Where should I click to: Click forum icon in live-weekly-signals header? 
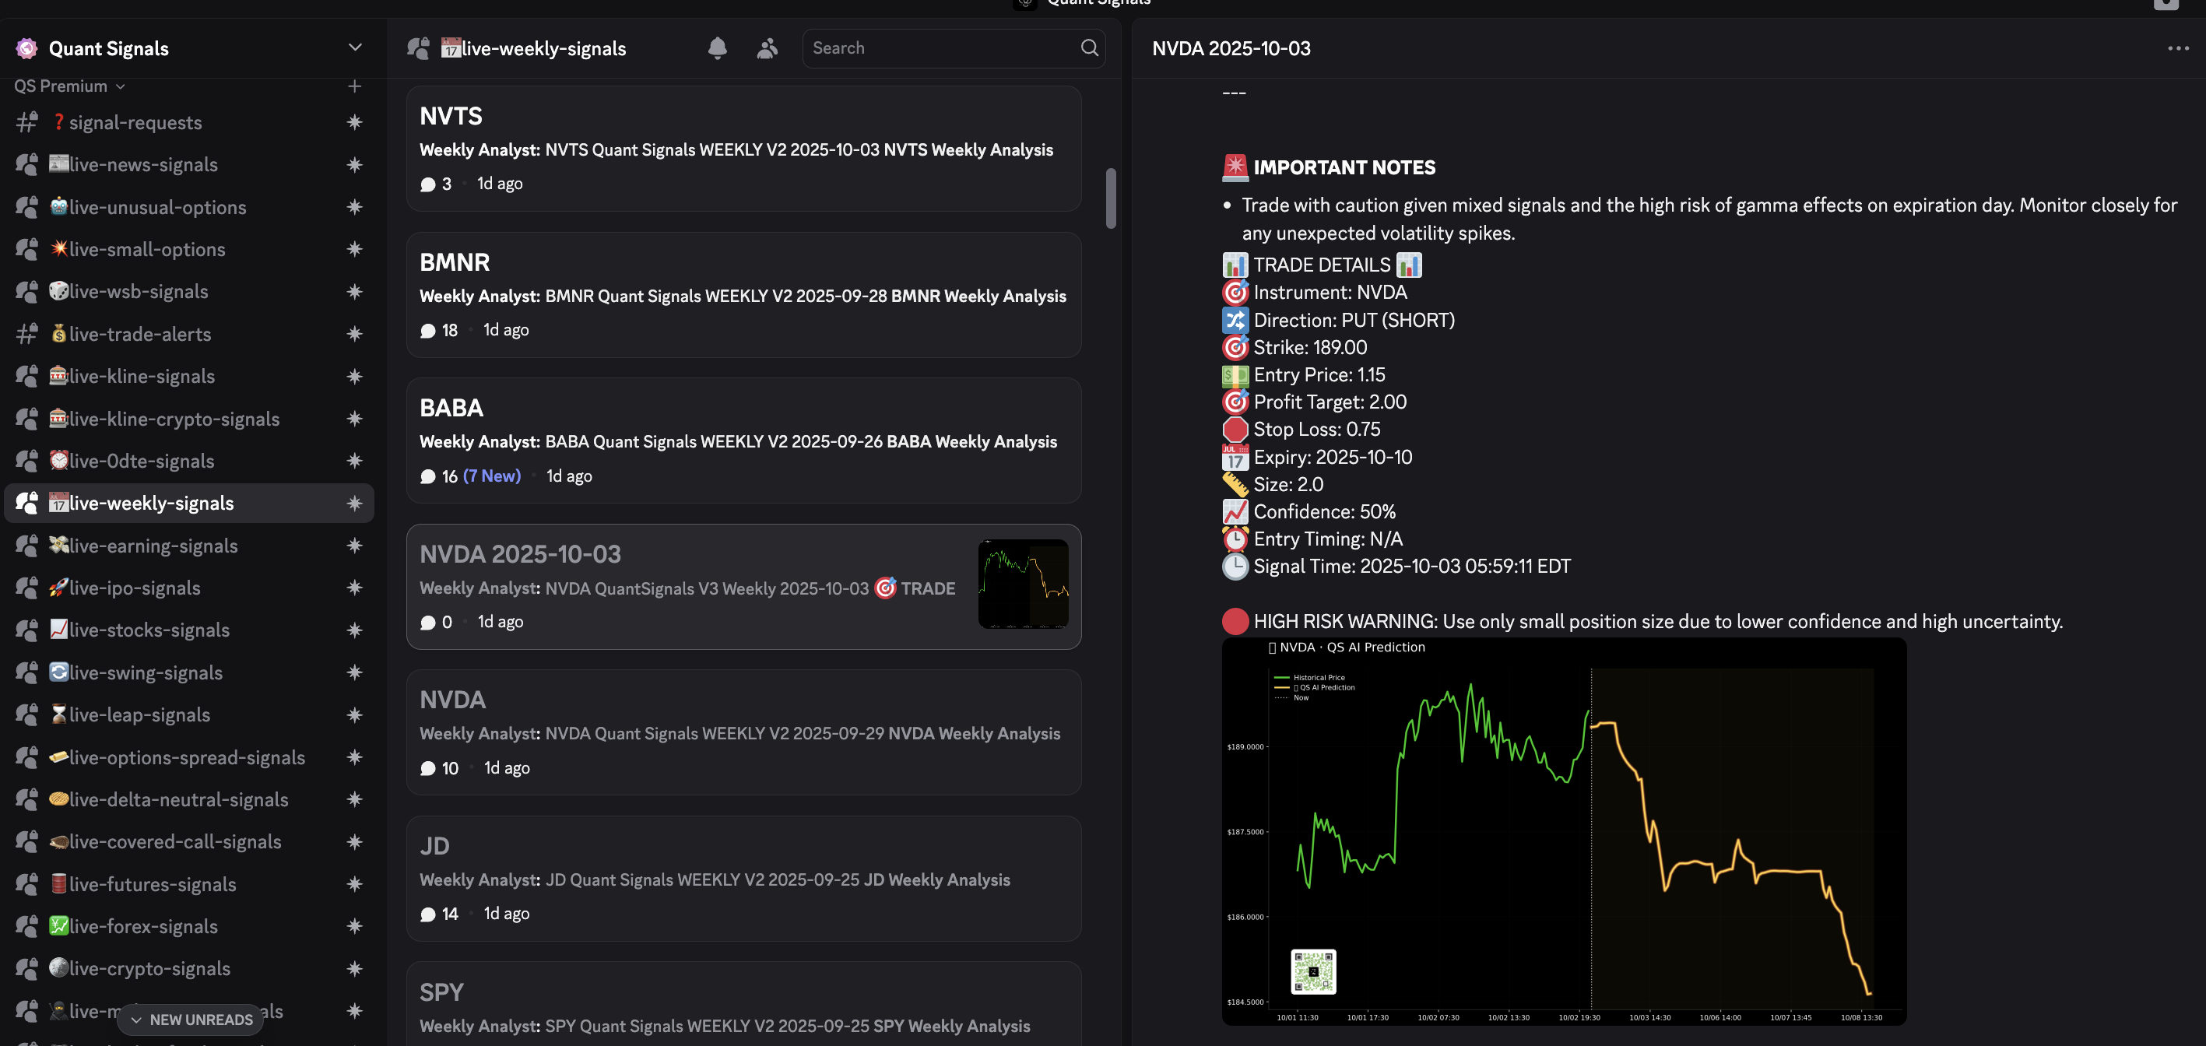tap(419, 49)
